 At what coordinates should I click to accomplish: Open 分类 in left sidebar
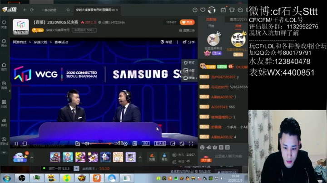pyautogui.click(x=4, y=104)
